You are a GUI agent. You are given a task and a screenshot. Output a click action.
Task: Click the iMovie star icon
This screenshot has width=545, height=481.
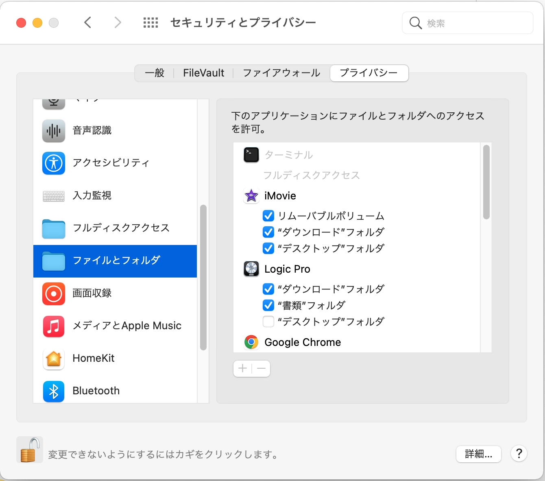(x=251, y=196)
